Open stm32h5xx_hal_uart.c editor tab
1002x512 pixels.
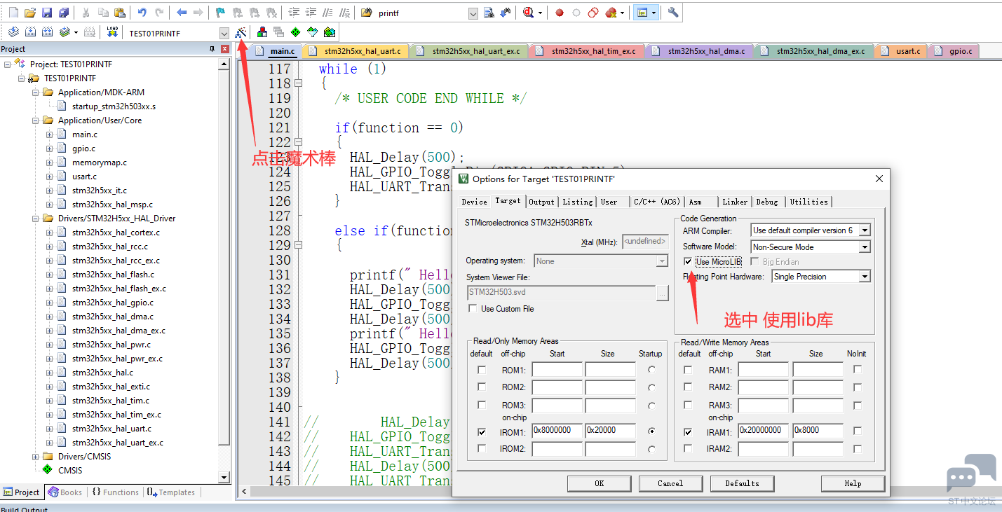356,51
